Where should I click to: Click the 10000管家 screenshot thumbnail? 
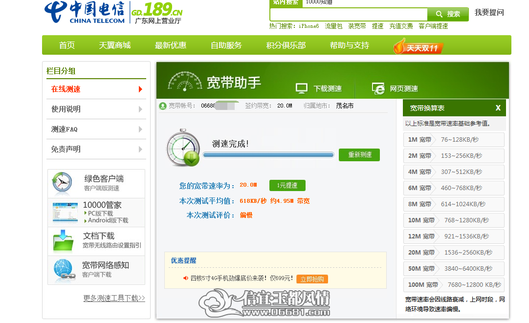(x=66, y=213)
